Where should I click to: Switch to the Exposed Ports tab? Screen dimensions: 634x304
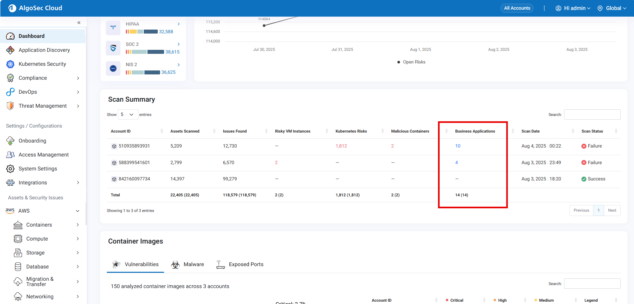pyautogui.click(x=240, y=264)
